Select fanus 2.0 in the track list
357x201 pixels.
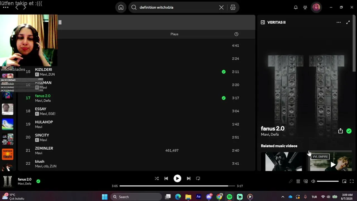pyautogui.click(x=43, y=96)
